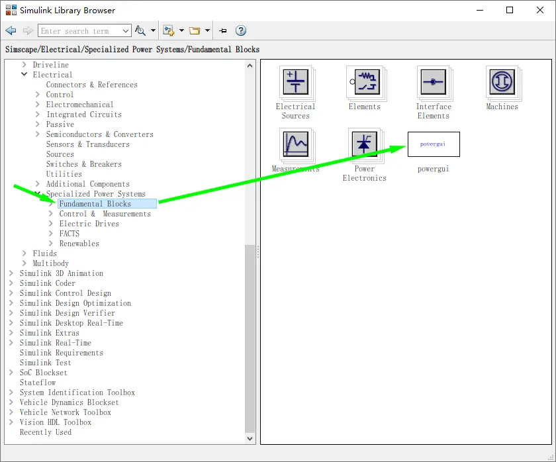Select Simulink Design Optimization library

click(x=75, y=303)
